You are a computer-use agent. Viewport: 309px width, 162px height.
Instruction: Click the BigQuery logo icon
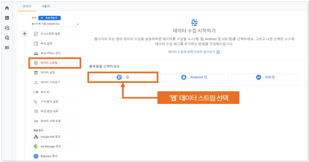36,156
